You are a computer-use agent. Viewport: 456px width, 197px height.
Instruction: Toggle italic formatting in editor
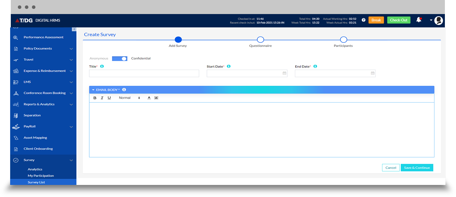[102, 98]
